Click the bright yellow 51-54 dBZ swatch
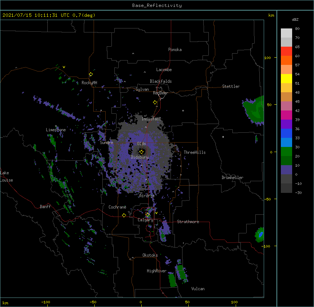 coord(286,78)
